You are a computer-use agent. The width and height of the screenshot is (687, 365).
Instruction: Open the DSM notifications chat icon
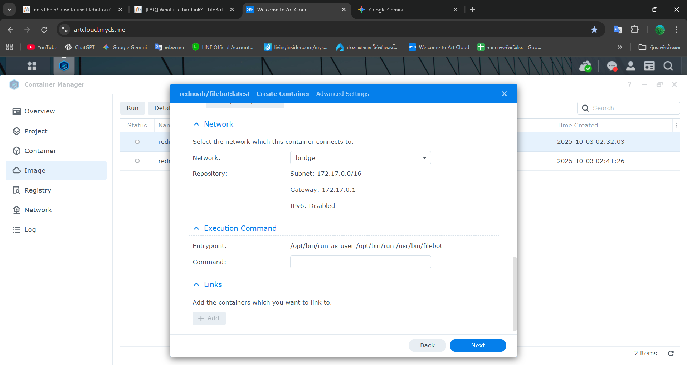pyautogui.click(x=612, y=66)
